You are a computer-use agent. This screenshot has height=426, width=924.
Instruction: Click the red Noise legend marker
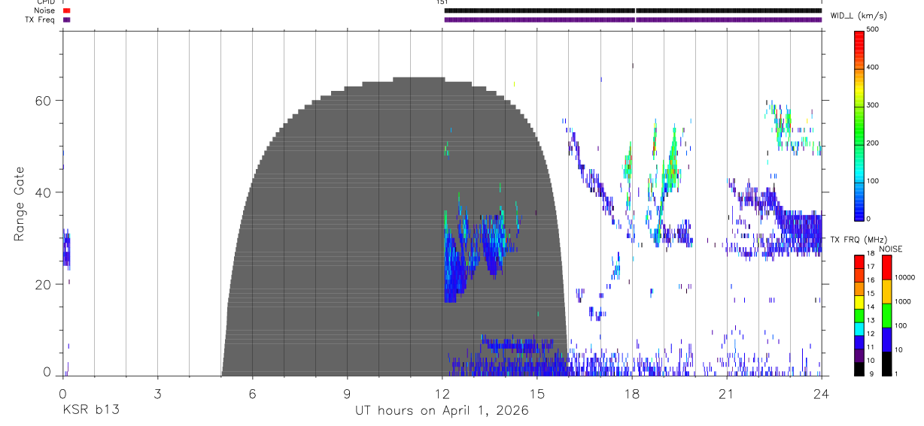[66, 11]
